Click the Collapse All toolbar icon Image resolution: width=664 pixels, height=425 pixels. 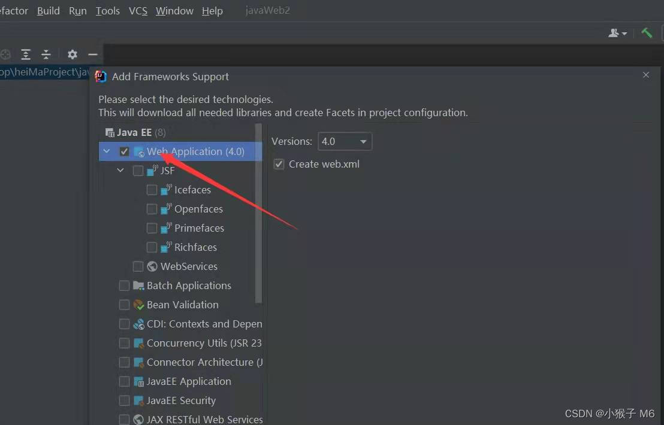pyautogui.click(x=46, y=54)
